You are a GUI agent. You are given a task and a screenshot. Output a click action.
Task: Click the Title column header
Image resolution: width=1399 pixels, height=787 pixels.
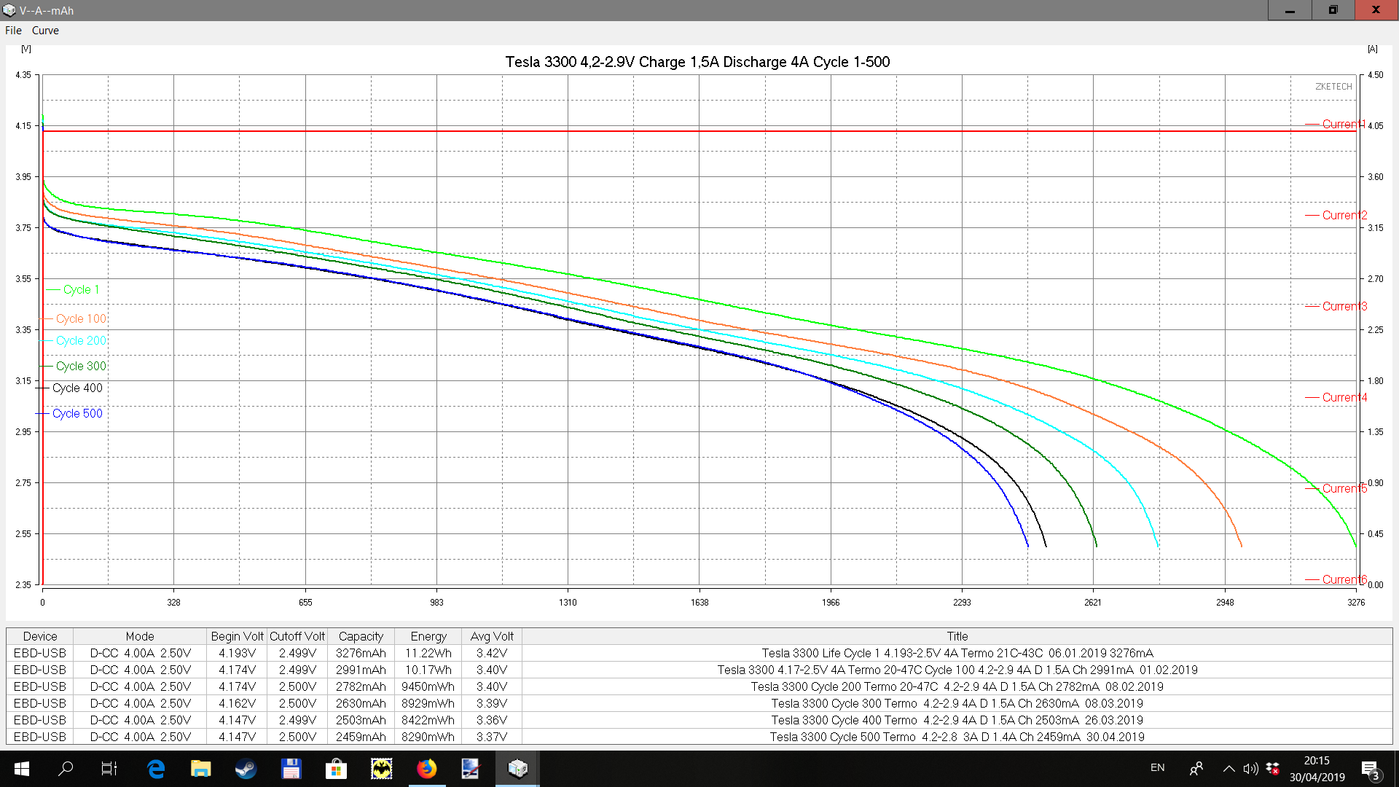click(x=957, y=636)
